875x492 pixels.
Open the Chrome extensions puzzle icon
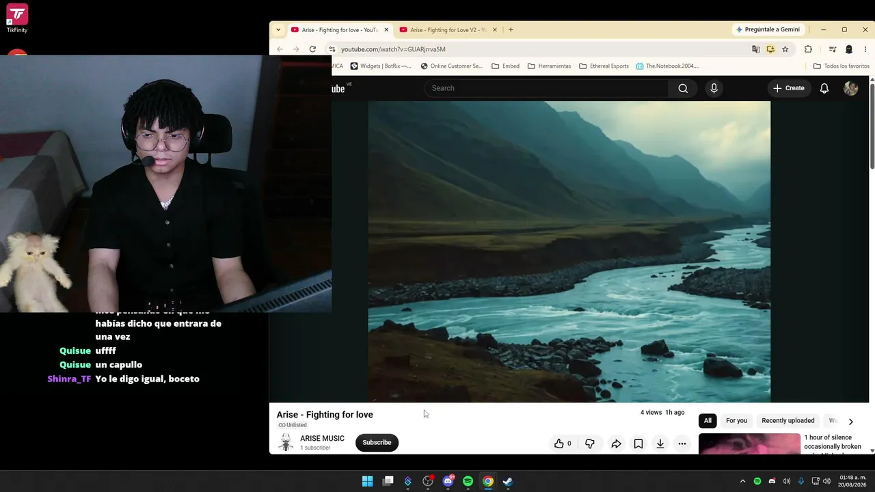808,49
